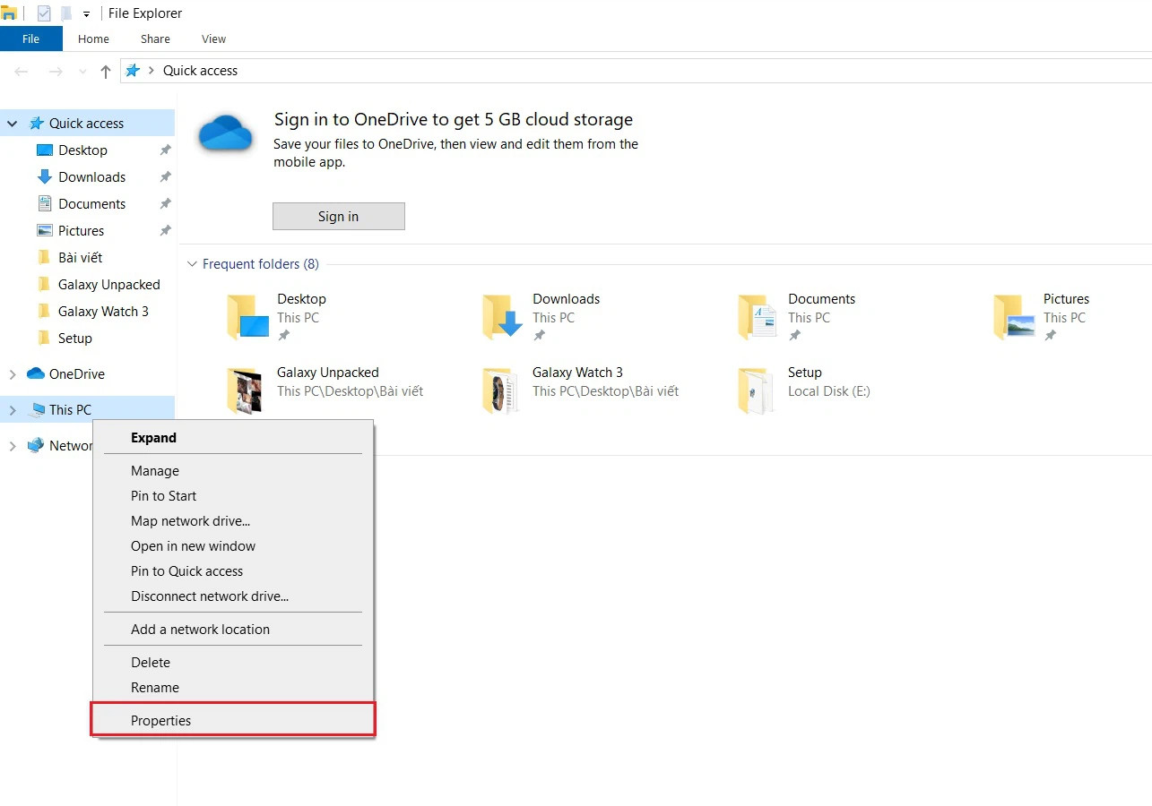Screen dimensions: 1152x806
Task: Collapse the Frequent folders group
Action: (x=191, y=264)
